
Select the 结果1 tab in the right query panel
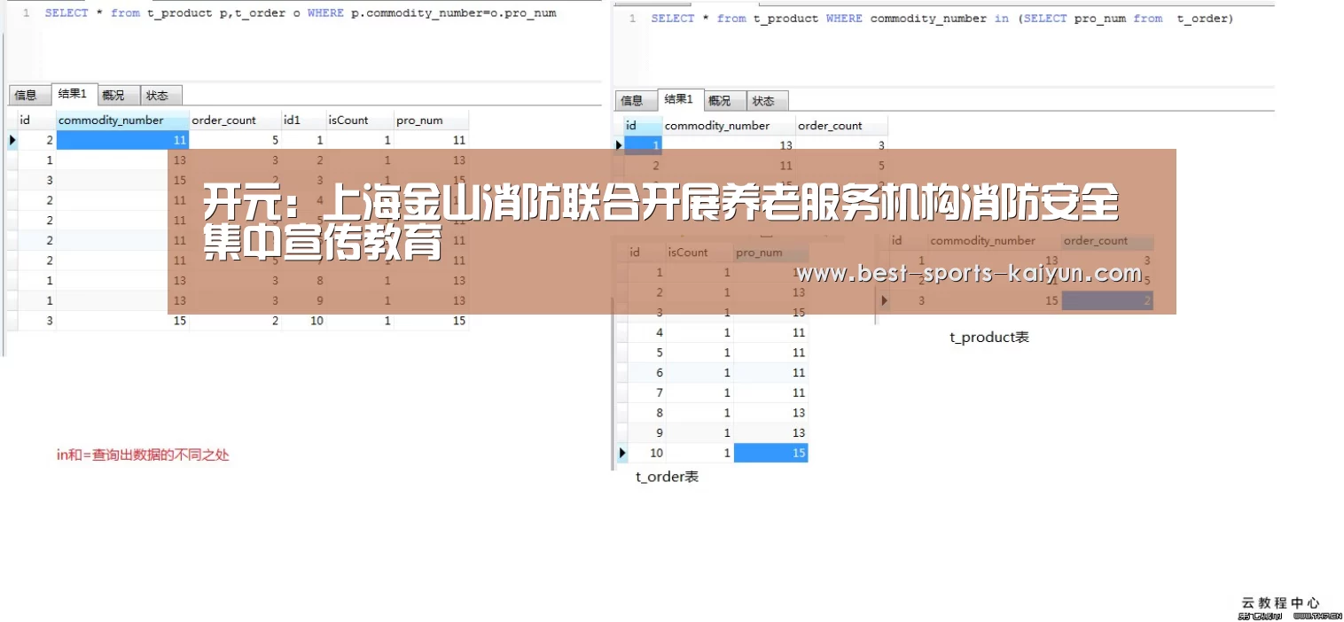[x=679, y=99]
